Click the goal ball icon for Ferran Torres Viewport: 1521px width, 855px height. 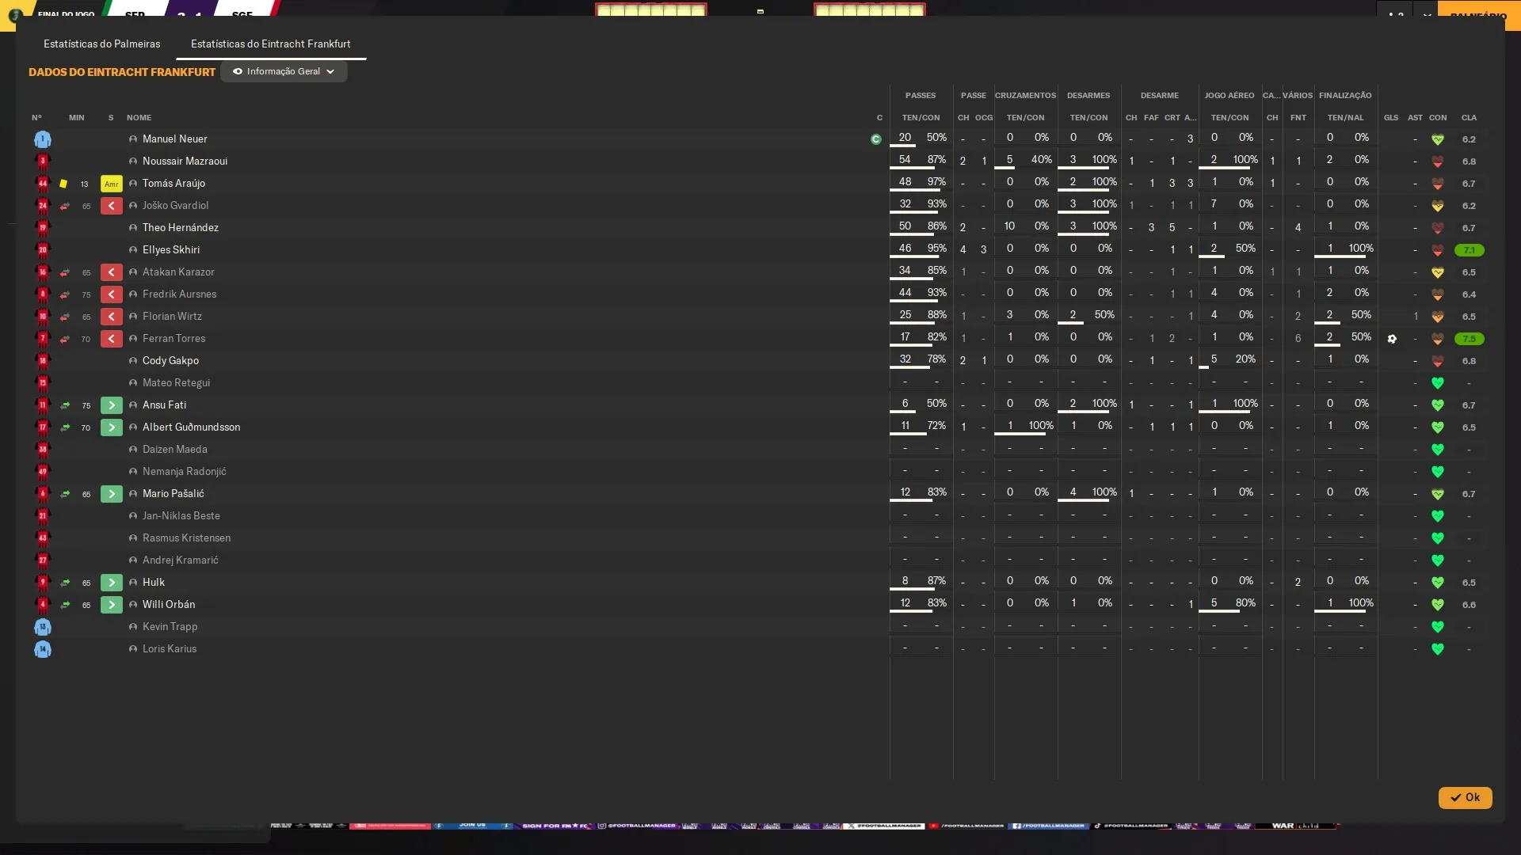coord(1392,339)
